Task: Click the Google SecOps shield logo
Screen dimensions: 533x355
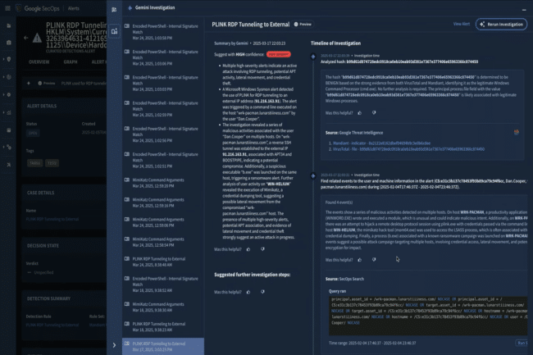Action: pyautogui.click(x=19, y=8)
